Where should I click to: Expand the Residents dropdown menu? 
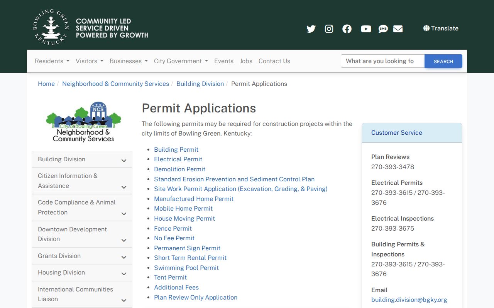coord(52,61)
